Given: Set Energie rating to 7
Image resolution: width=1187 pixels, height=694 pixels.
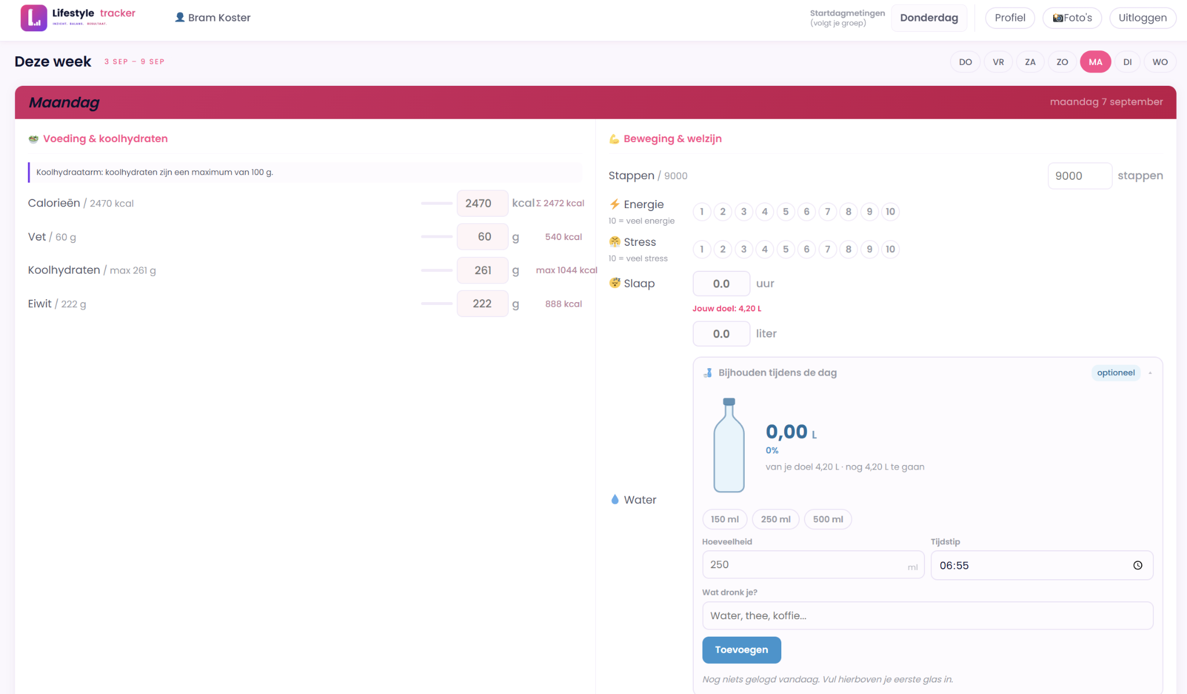Looking at the screenshot, I should coord(828,212).
